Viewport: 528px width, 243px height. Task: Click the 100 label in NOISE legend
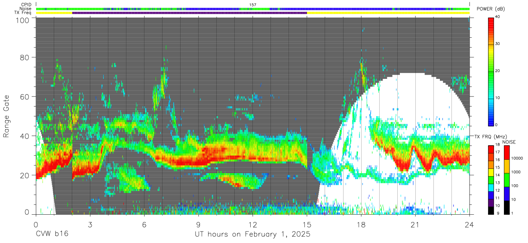coord(515,186)
